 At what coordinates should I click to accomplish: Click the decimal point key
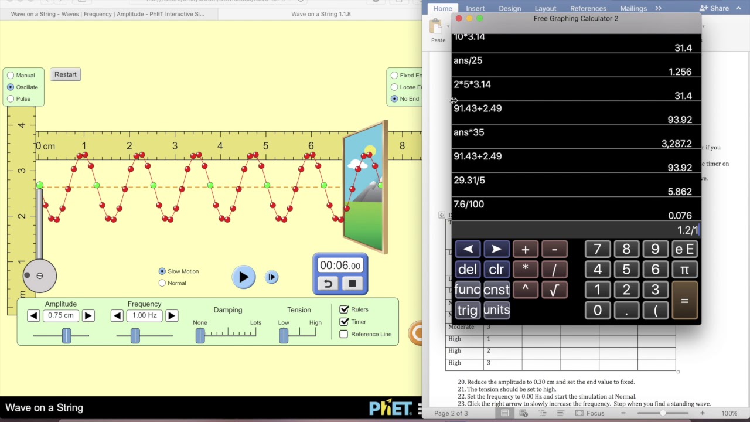[626, 311]
